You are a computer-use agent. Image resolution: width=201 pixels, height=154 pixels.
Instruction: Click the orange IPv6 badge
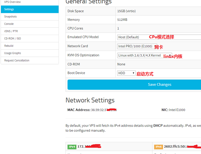point(158,147)
